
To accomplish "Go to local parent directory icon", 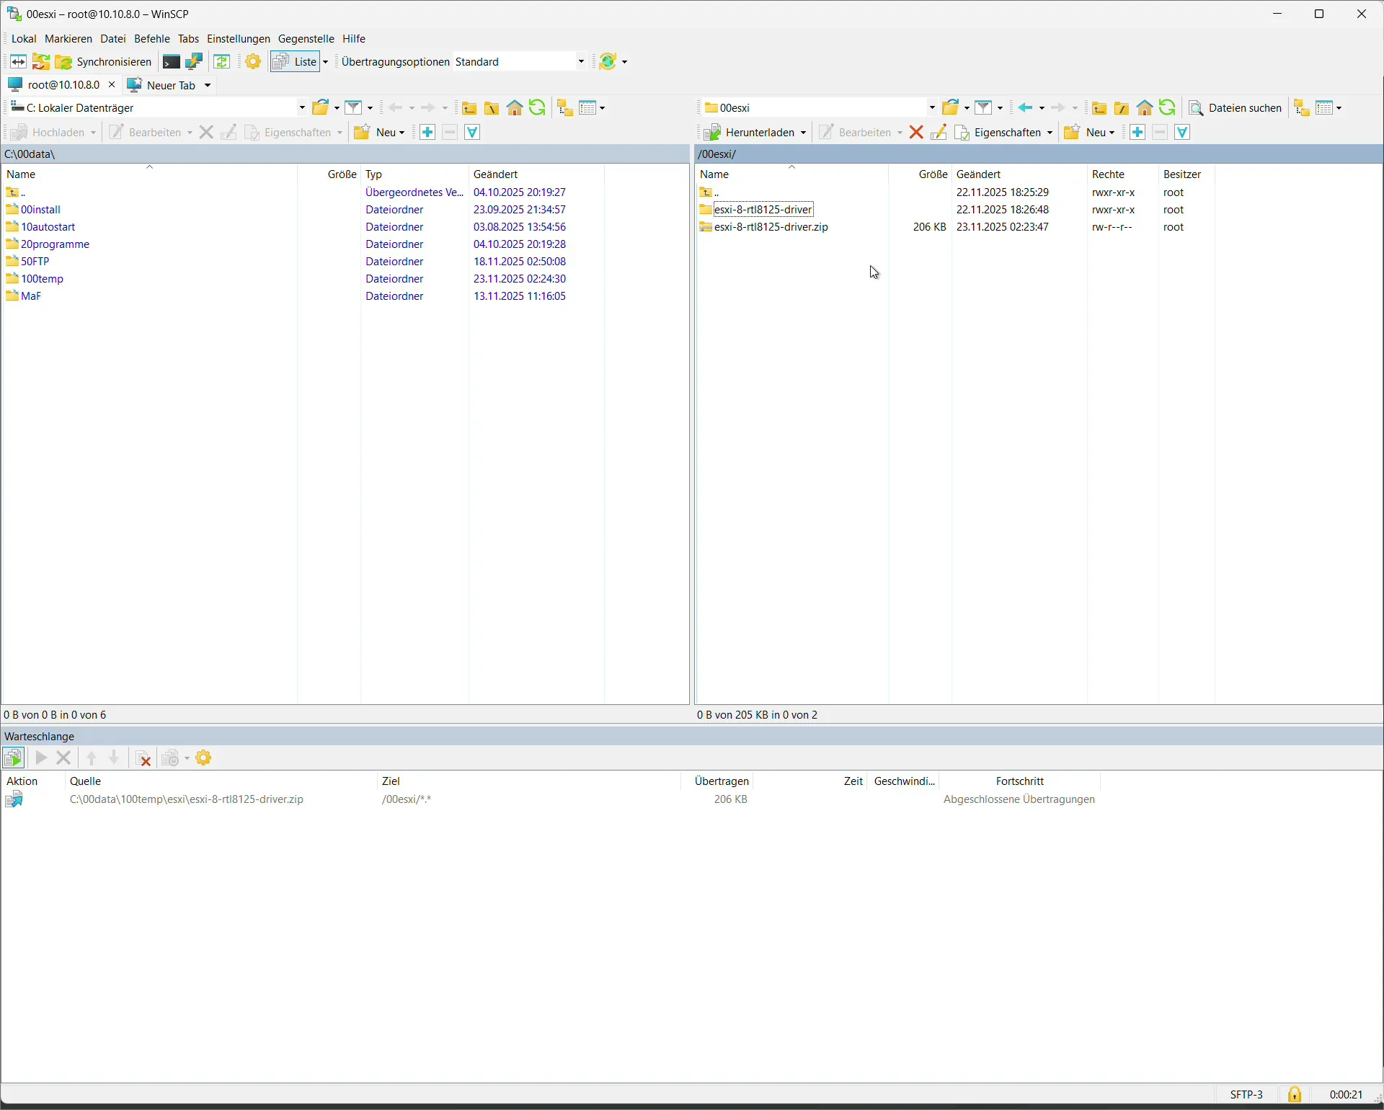I will [470, 108].
